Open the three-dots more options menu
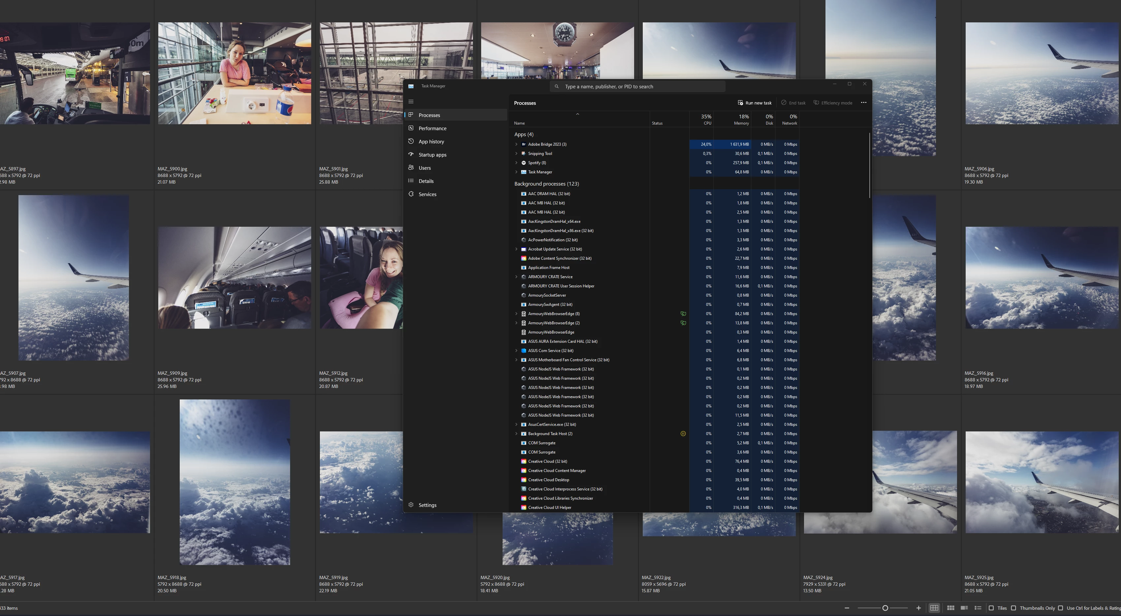 [863, 103]
